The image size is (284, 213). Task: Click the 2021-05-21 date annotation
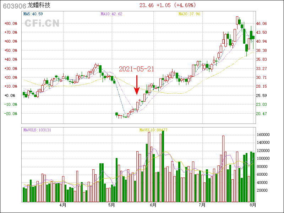(136, 69)
